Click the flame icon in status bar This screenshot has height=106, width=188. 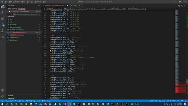[39, 101]
